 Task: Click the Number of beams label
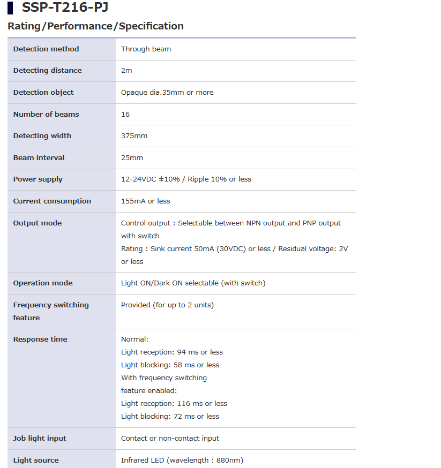point(46,115)
